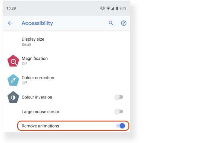This screenshot has width=212, height=143.
Task: Tap the Remove animations label
Action: pos(40,126)
